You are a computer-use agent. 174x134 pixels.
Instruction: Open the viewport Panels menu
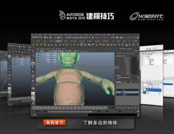pos(64,49)
